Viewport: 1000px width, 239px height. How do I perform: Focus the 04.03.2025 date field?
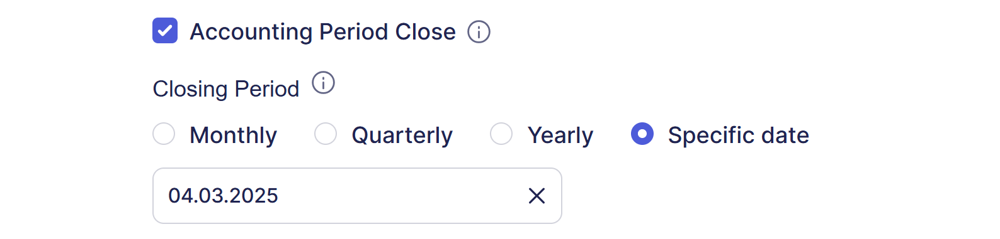pyautogui.click(x=357, y=196)
